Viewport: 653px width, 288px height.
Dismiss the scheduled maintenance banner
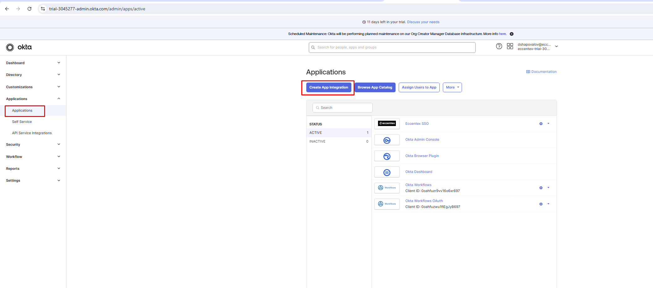511,34
